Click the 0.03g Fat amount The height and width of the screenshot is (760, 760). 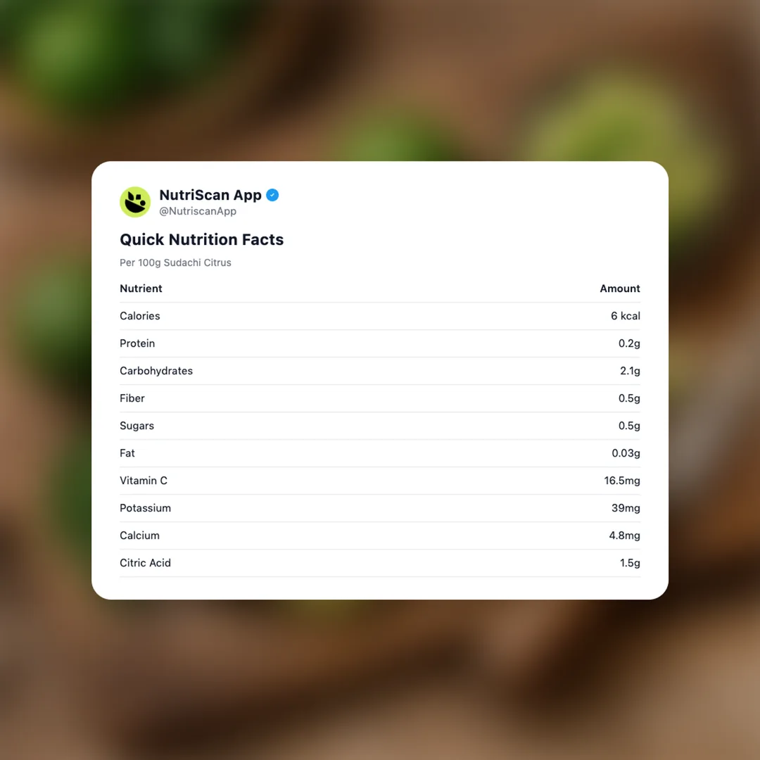click(x=626, y=453)
